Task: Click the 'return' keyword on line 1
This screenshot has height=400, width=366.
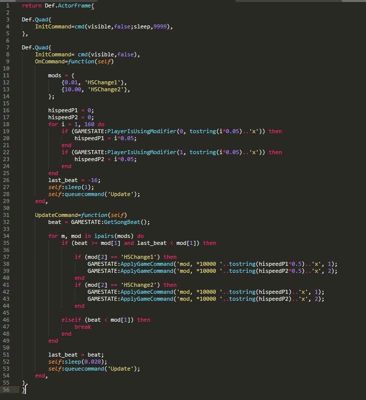Action: pyautogui.click(x=31, y=5)
